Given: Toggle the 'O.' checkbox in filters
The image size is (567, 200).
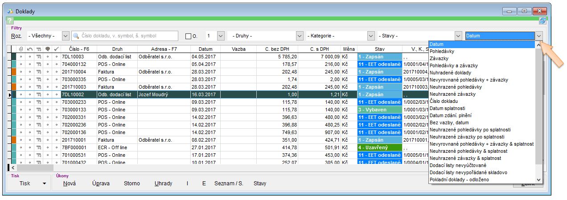Looking at the screenshot, I should tap(188, 36).
